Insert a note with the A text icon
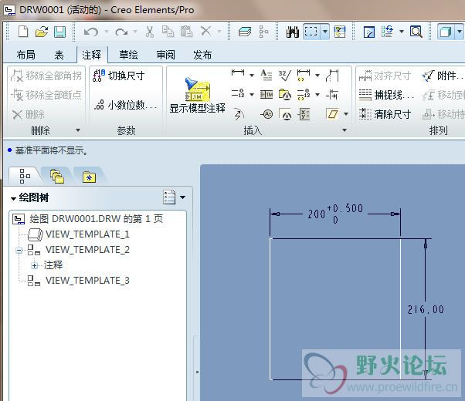Screen dimensions: 465x401 coord(266,75)
